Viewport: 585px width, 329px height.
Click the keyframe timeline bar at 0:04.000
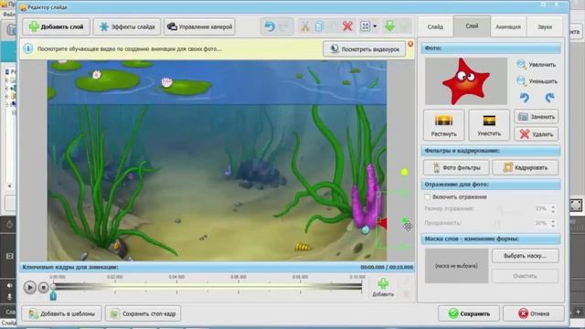[176, 286]
